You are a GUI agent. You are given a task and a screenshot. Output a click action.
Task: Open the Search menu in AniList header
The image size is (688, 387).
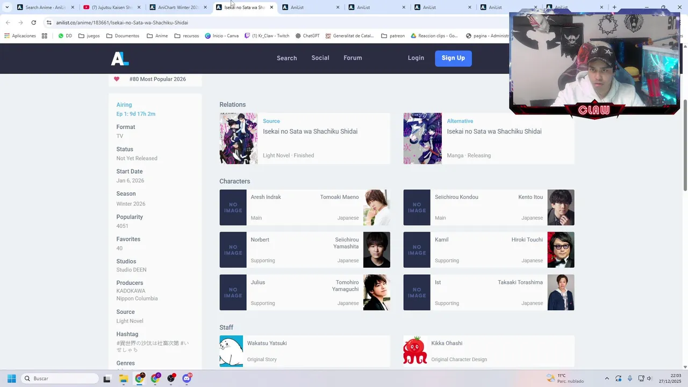(x=286, y=58)
